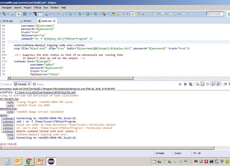The width and height of the screenshot is (230, 166).
Task: Toggle Show Console on Standard Out
Action: pos(213,84)
